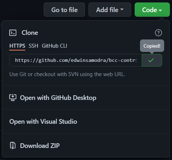172x160 pixels.
Task: Click the question mark help icon
Action: pyautogui.click(x=158, y=33)
